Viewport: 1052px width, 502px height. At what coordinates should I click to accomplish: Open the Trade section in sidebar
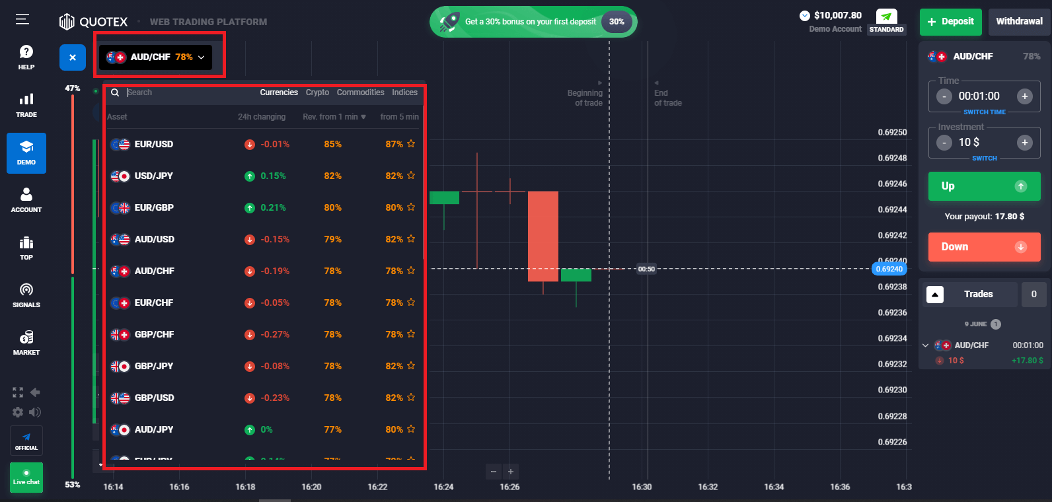click(26, 105)
